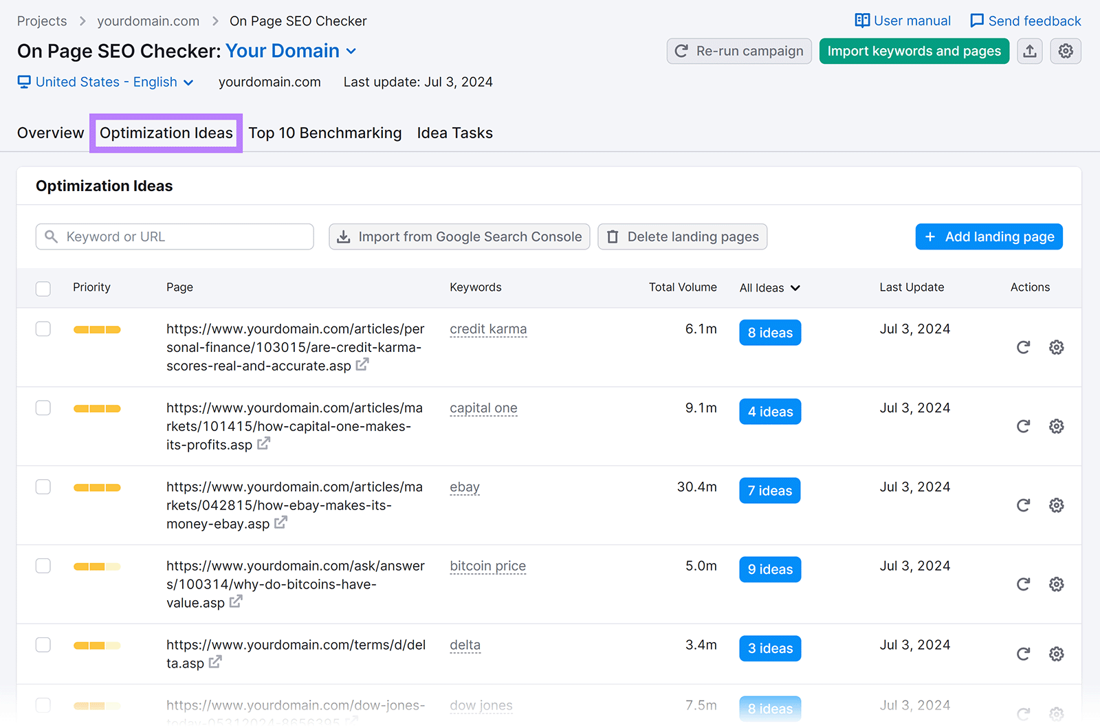Click the Add landing page button

click(x=989, y=236)
